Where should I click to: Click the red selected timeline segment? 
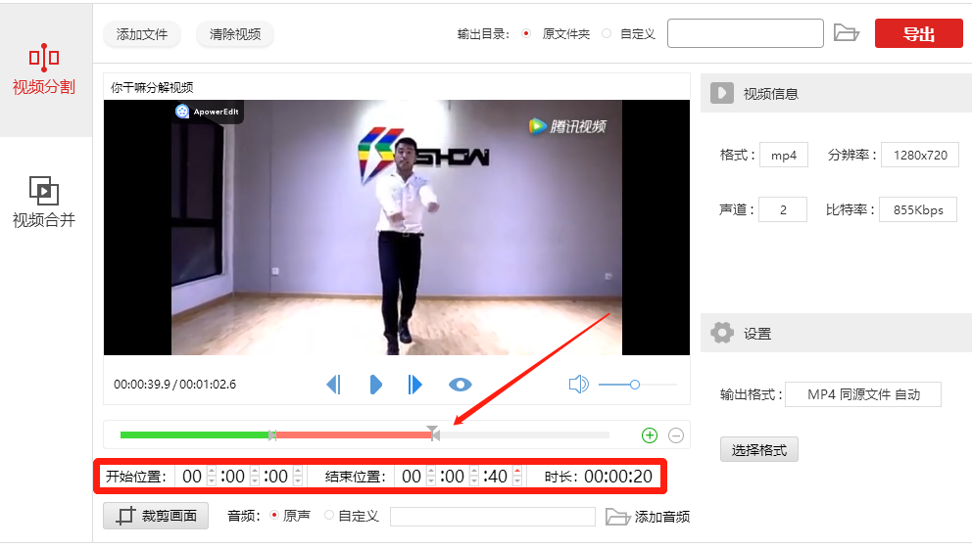(354, 434)
